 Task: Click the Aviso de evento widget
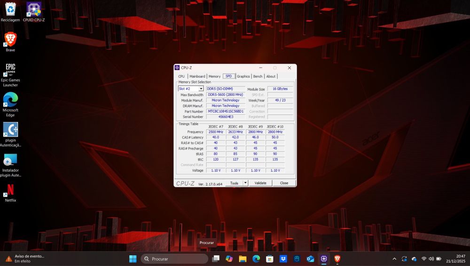tap(25, 259)
